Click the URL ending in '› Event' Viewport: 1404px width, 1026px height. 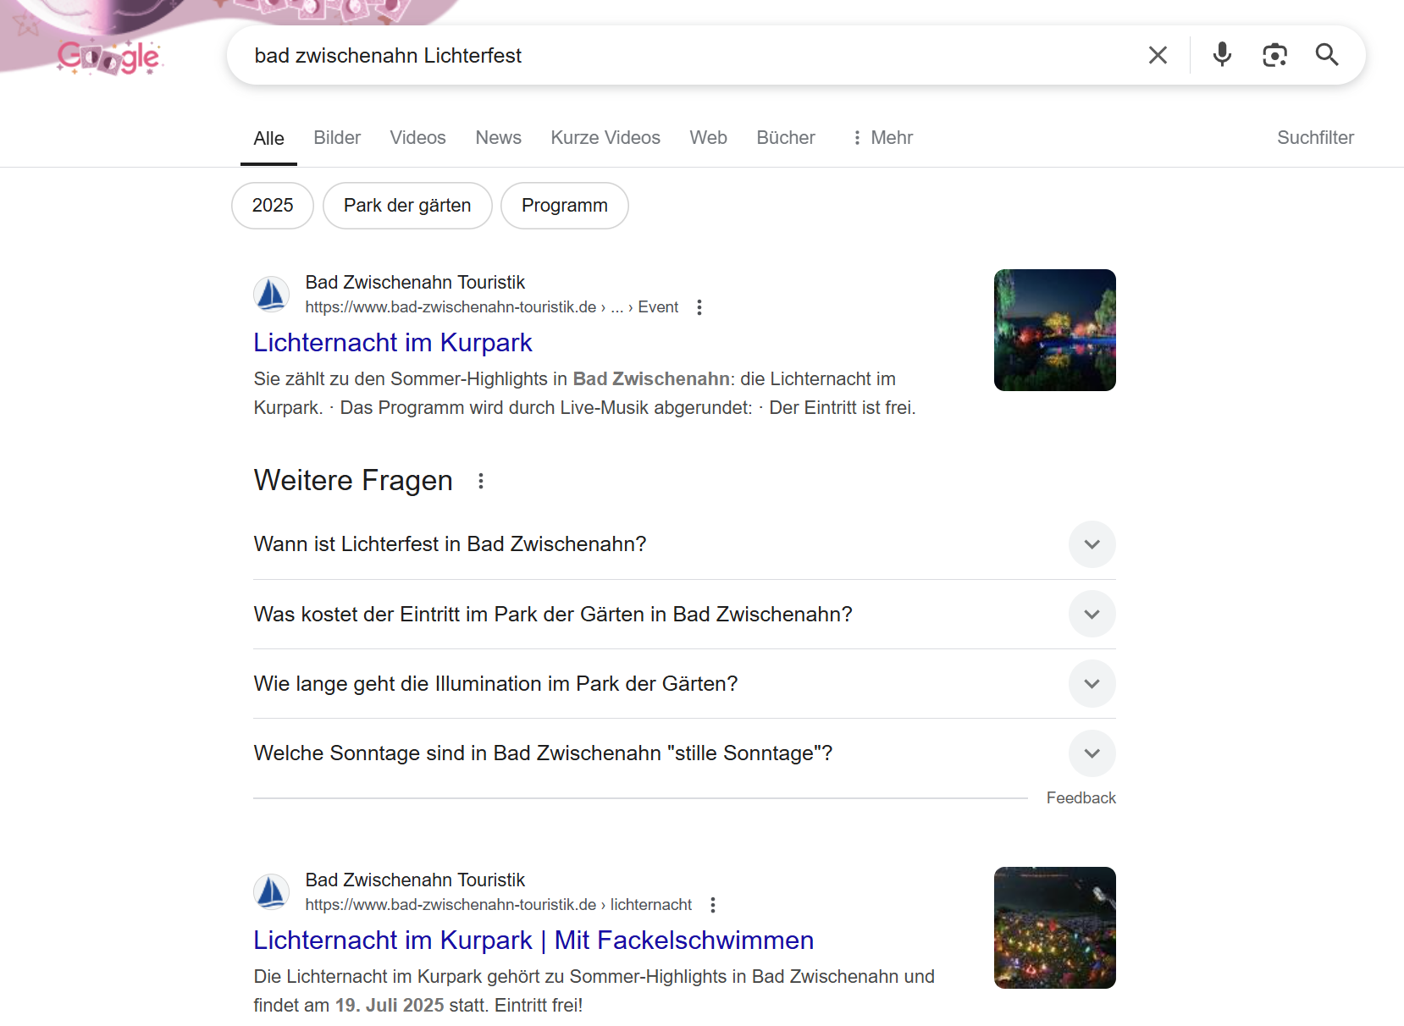click(x=492, y=307)
